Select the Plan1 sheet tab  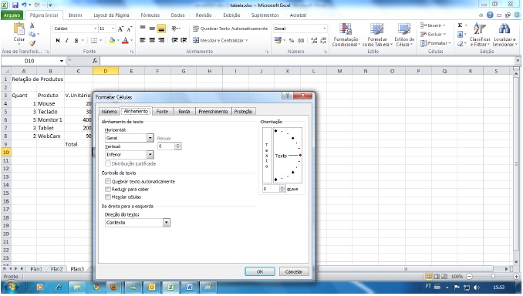point(36,269)
